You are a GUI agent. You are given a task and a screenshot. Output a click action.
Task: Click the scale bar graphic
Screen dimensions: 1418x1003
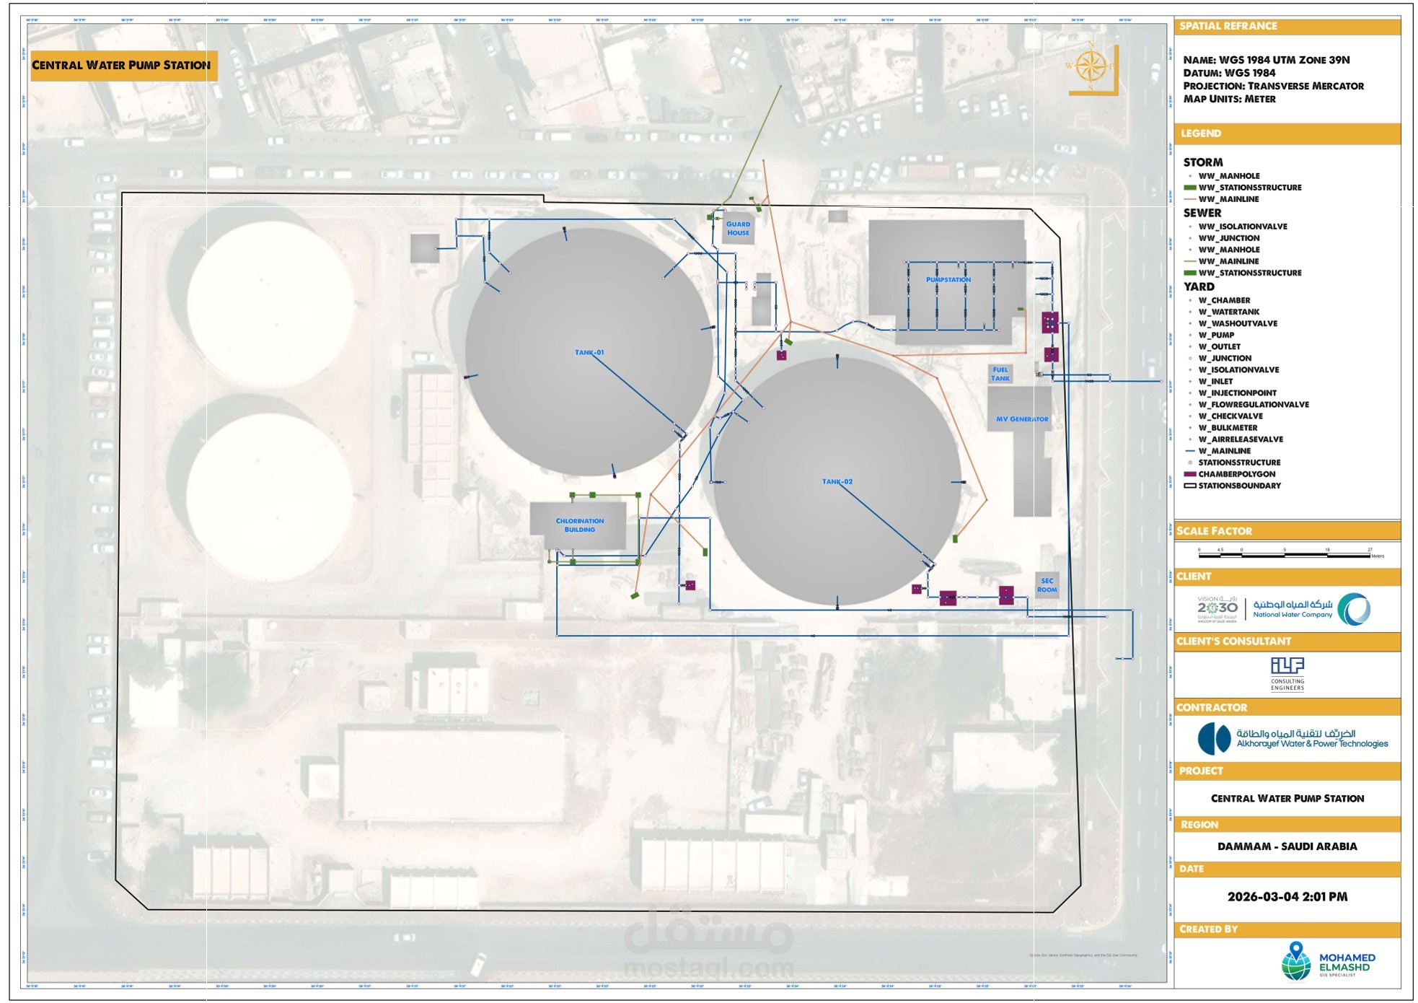tap(1290, 553)
